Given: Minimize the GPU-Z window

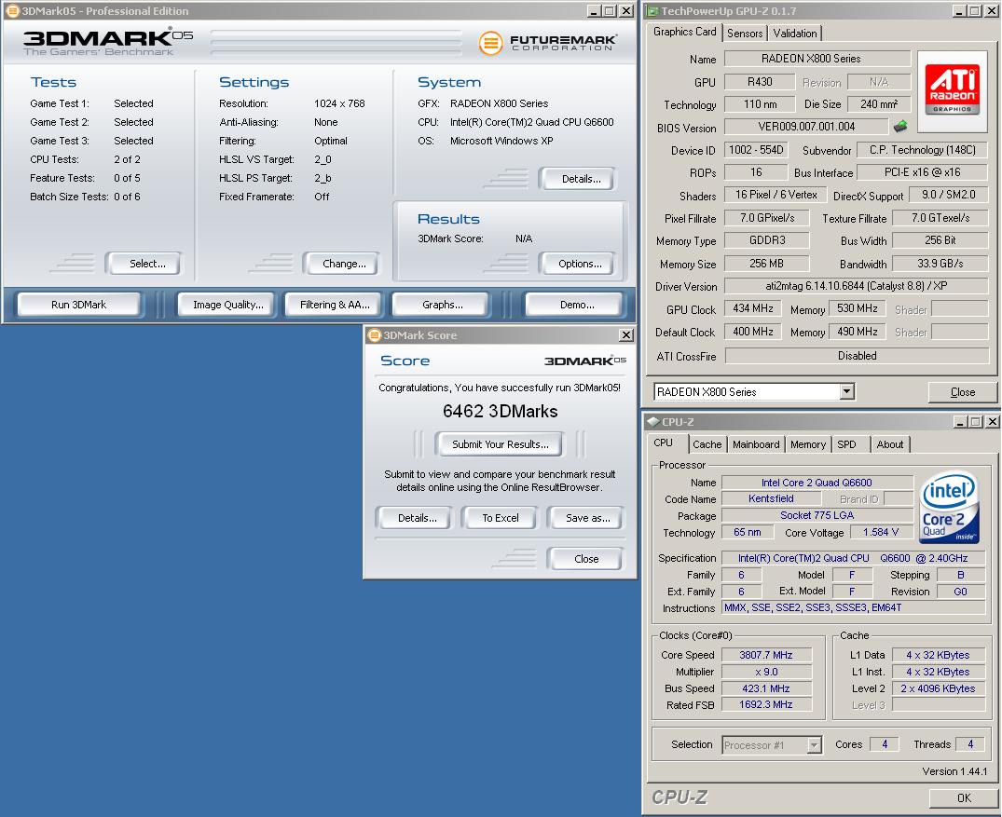Looking at the screenshot, I should (960, 11).
